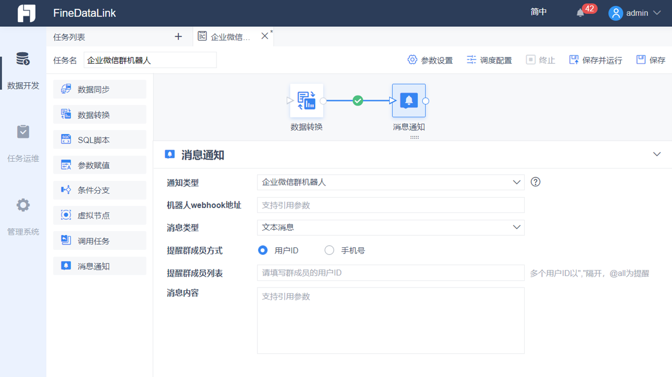This screenshot has width=672, height=377.
Task: Click the 保存 button label
Action: coord(658,61)
